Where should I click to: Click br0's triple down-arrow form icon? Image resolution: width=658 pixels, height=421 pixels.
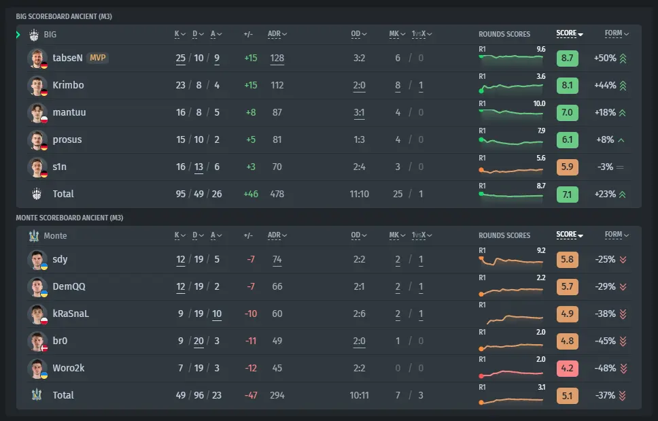[623, 341]
